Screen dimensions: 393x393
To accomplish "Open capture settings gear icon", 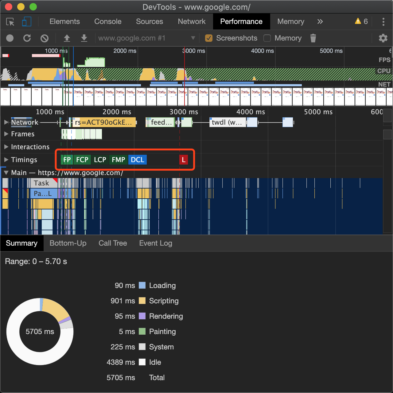I will point(383,38).
